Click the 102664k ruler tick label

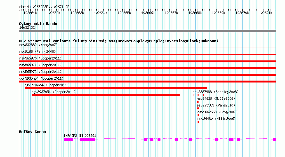pos(101,13)
